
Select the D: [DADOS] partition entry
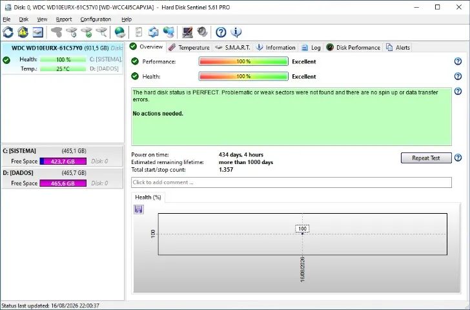pos(63,178)
